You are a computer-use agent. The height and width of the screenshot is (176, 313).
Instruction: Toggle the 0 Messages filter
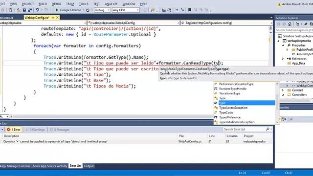tap(60, 130)
